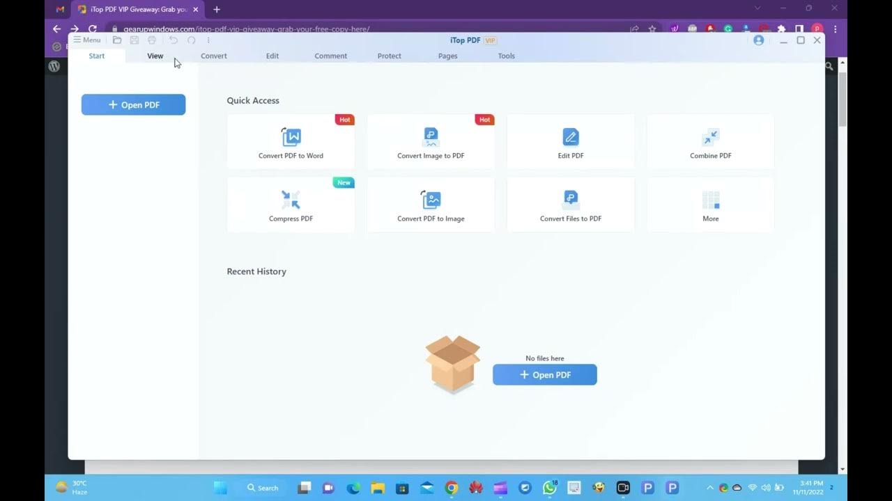Open the Chrome tab search chevron
Viewport: 892px width, 501px height.
point(758,8)
